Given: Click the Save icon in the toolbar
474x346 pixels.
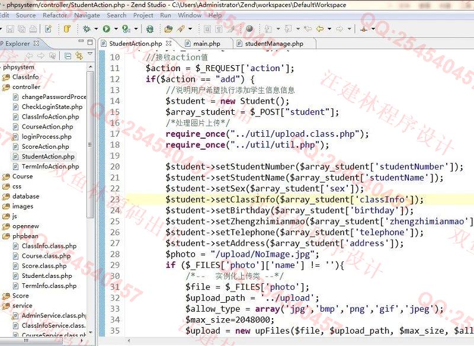Looking at the screenshot, I should [x=10, y=29].
